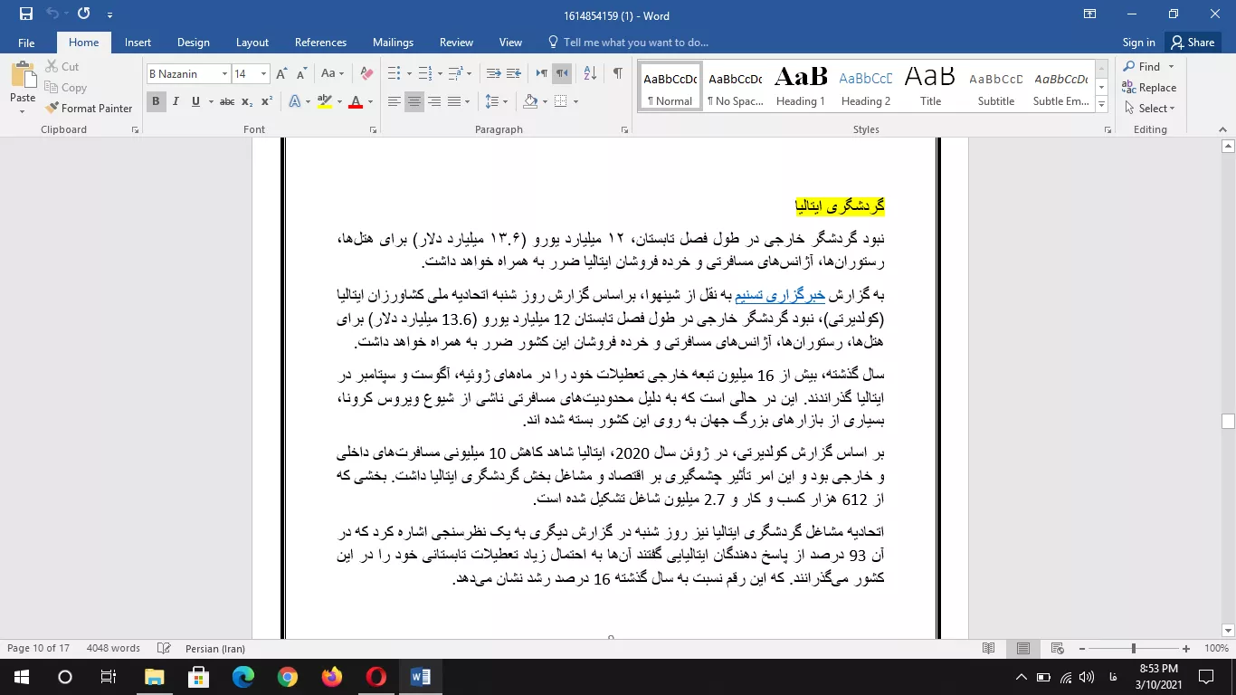Click the Sort A-Z icon
The height and width of the screenshot is (695, 1236).
click(589, 74)
